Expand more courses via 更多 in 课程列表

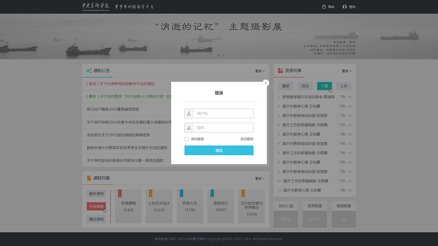tap(259, 178)
